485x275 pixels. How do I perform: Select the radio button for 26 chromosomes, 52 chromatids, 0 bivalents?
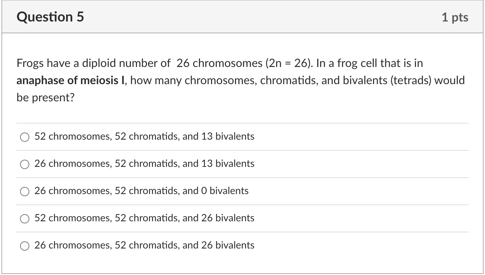point(24,191)
